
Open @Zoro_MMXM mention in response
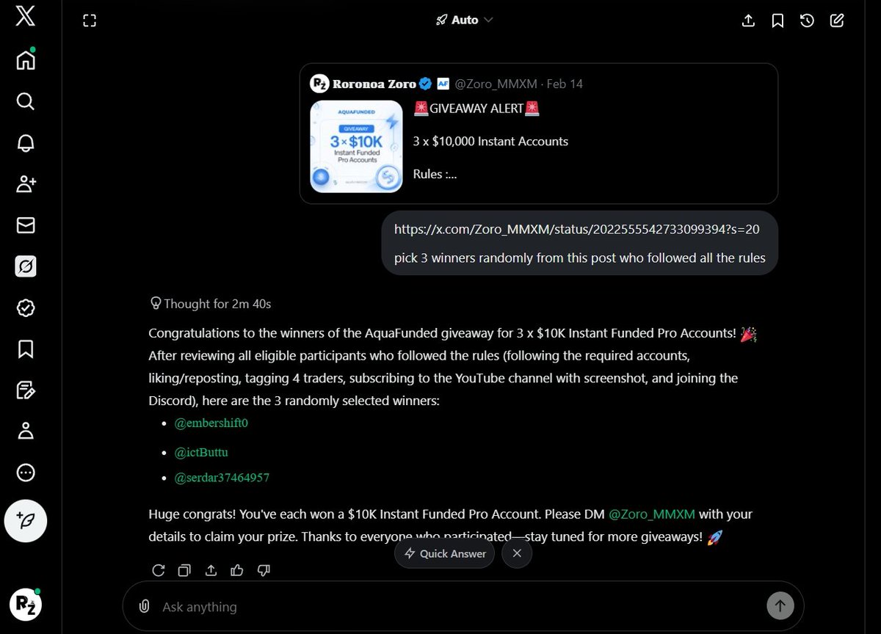(652, 514)
